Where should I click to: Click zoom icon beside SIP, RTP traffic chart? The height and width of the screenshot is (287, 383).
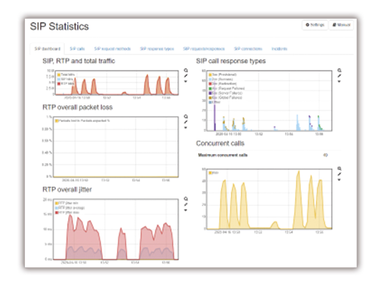point(185,70)
